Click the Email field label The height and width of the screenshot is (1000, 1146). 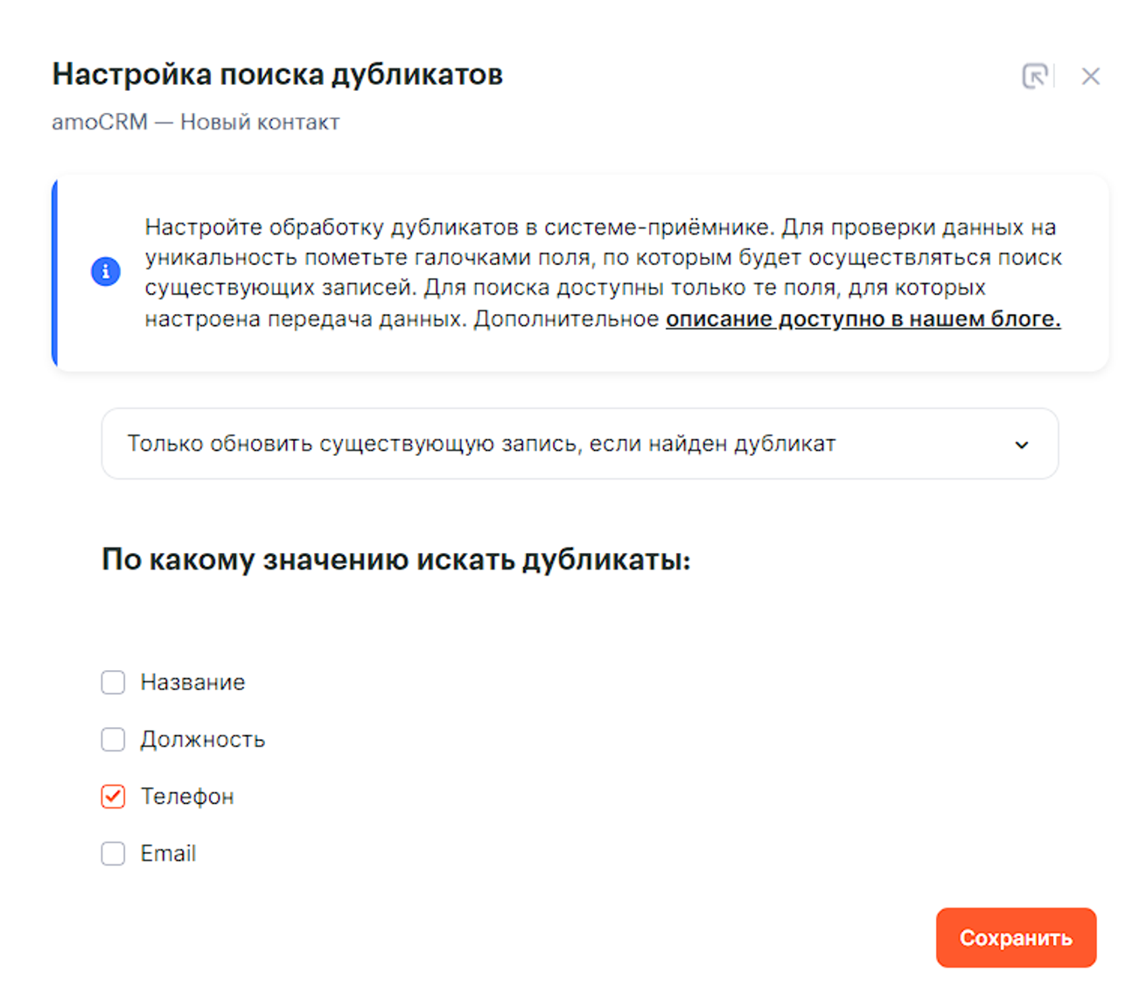[168, 853]
